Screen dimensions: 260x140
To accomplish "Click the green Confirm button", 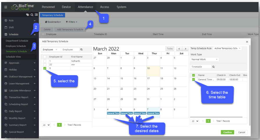I will point(227,132).
